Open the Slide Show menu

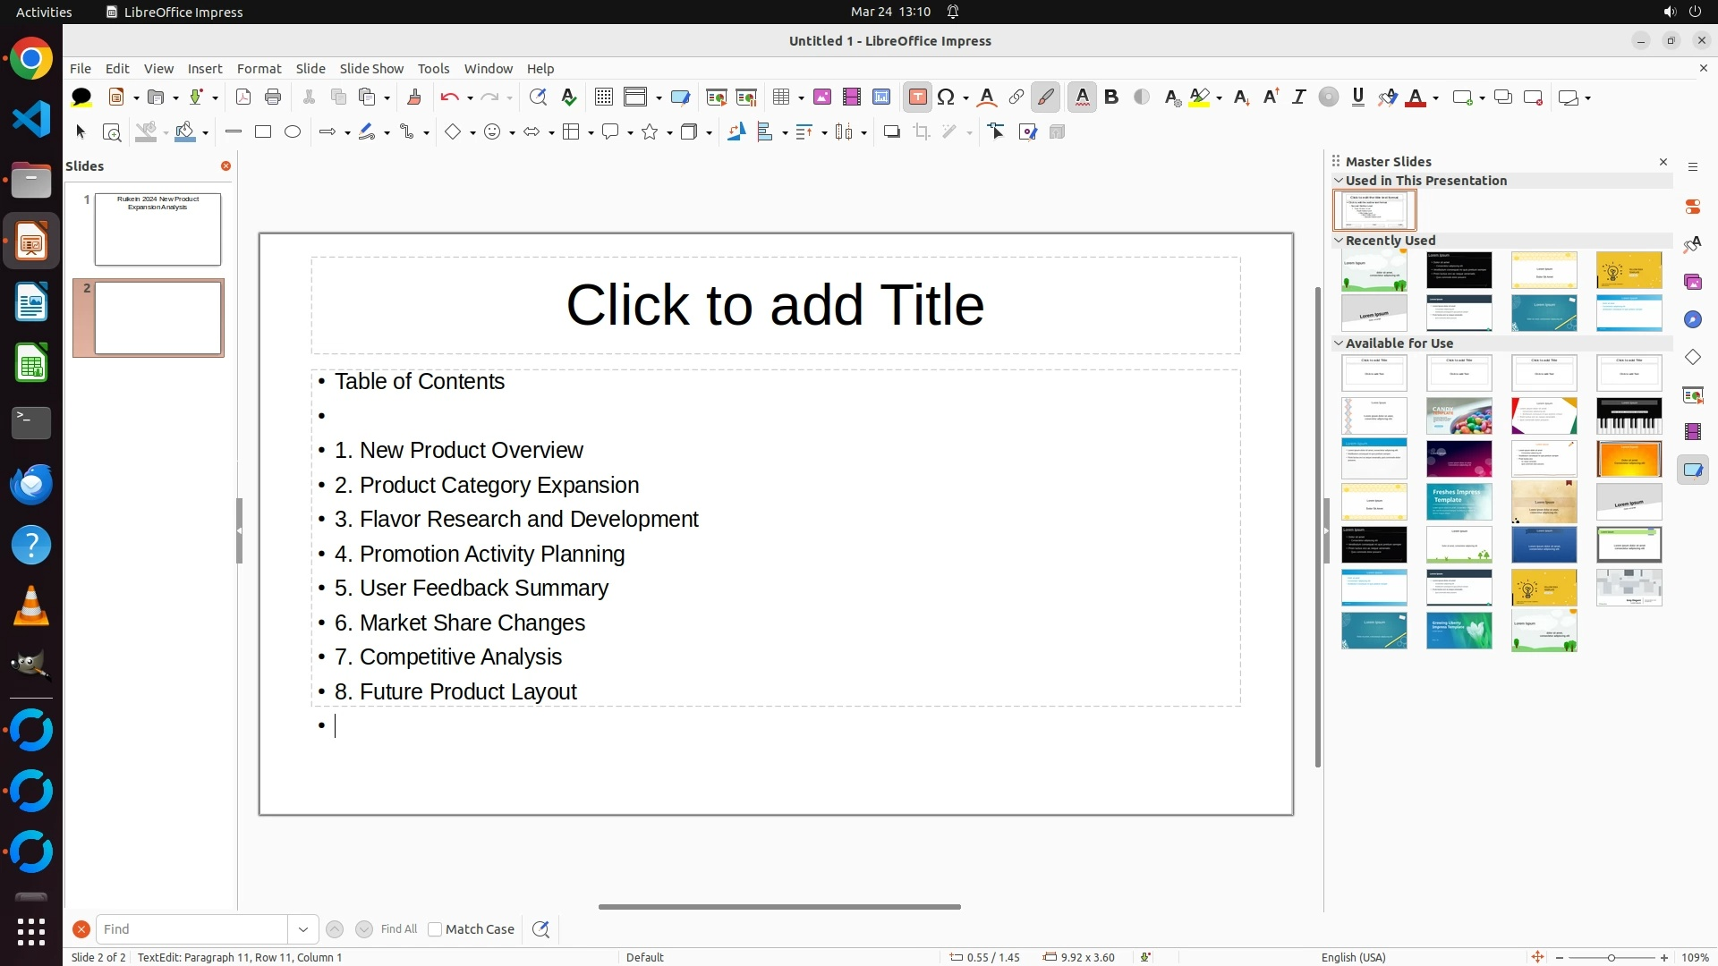click(371, 69)
